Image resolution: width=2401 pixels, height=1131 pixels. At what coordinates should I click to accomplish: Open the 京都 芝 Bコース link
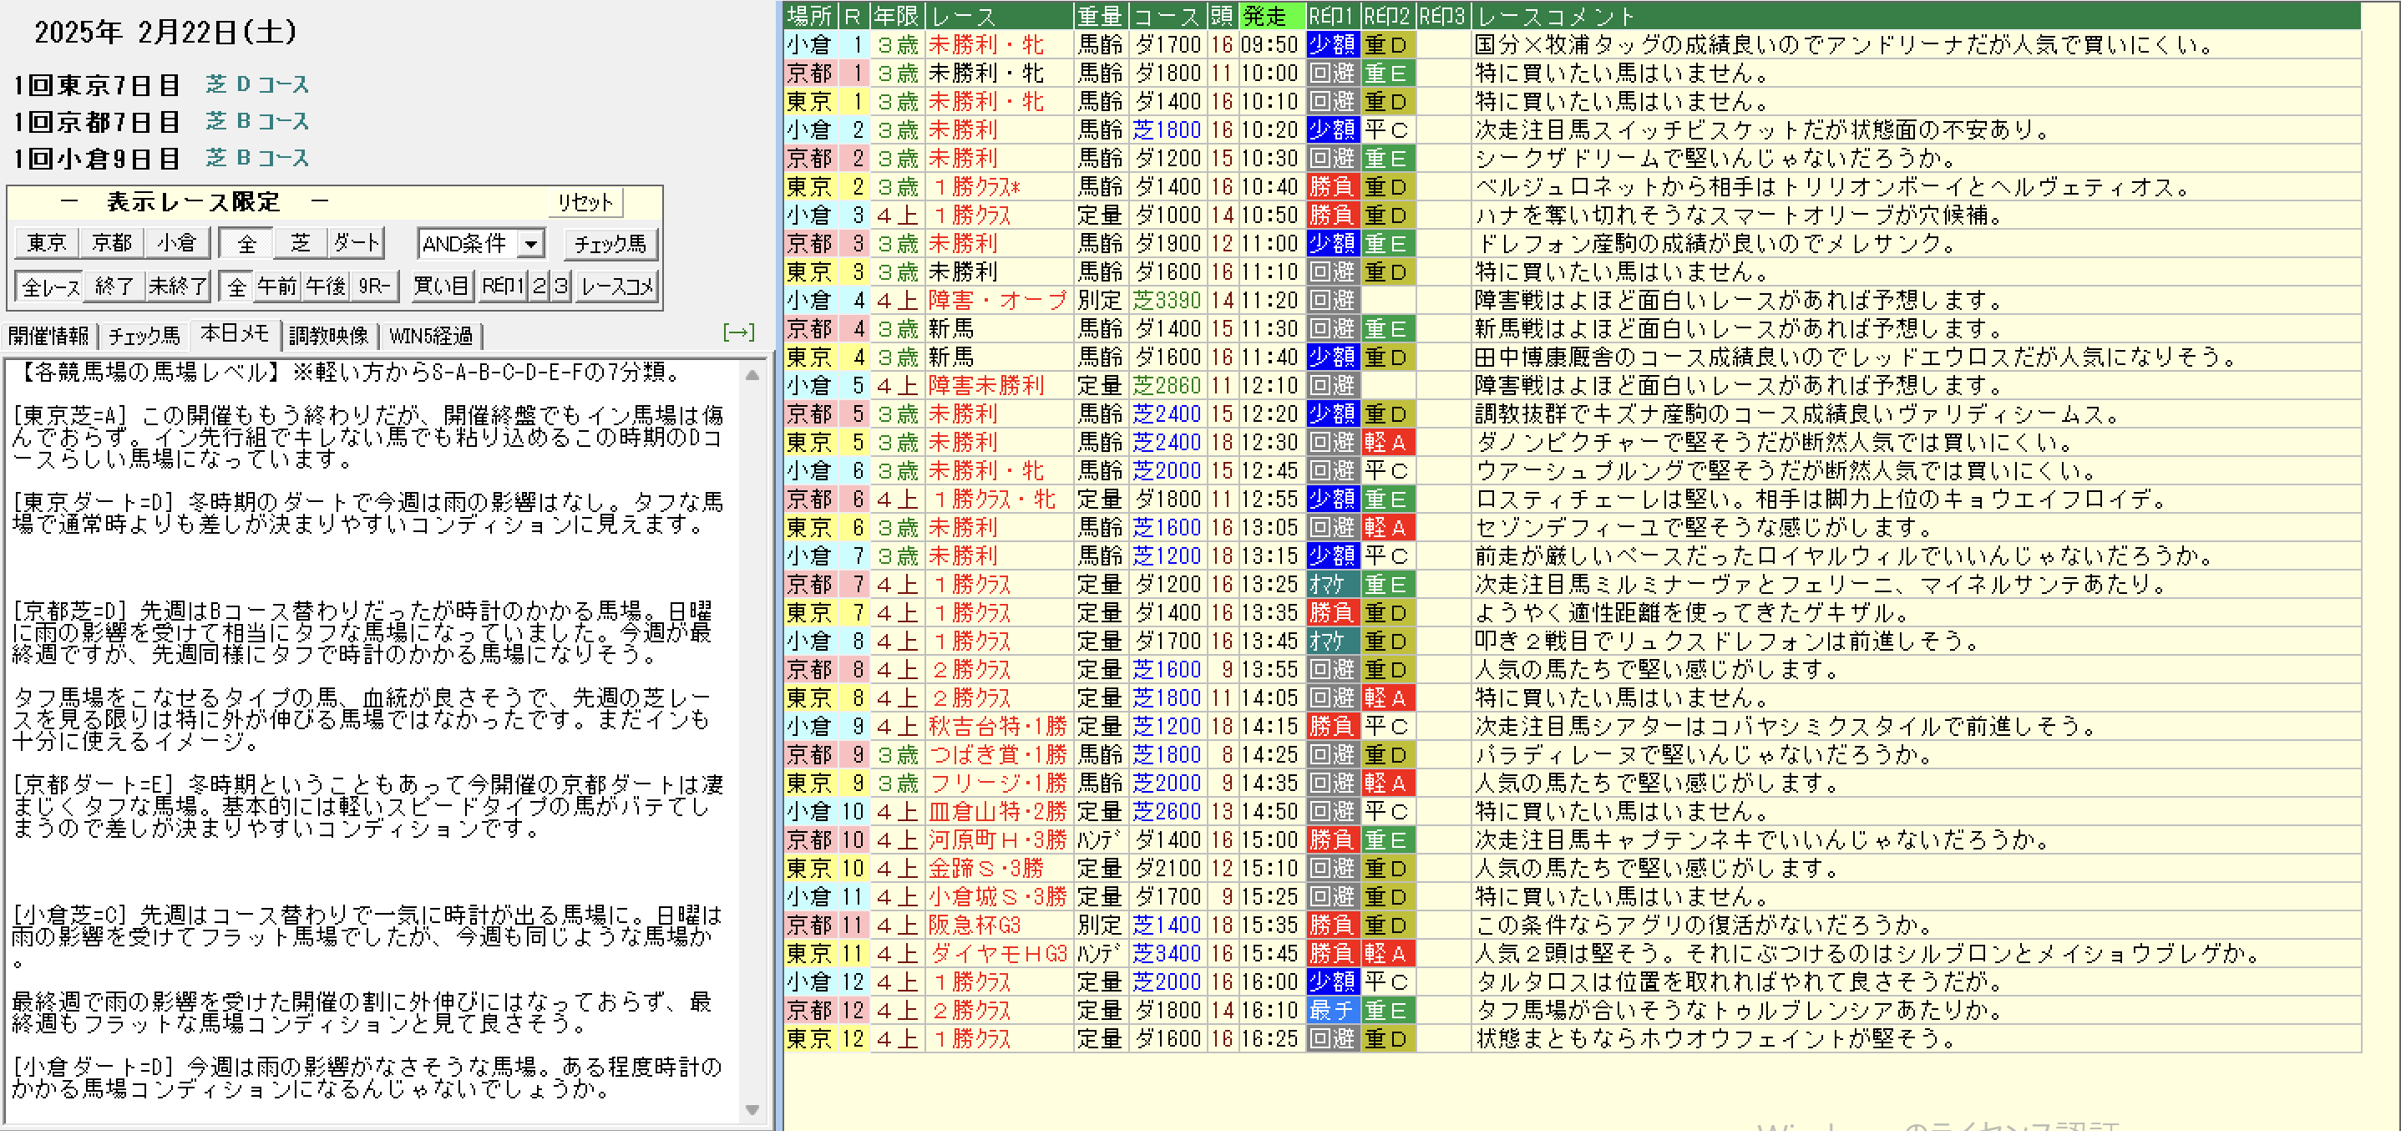click(257, 120)
